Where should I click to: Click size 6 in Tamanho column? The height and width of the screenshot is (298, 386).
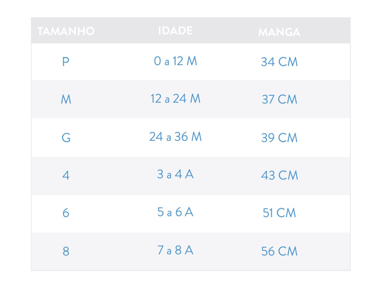66,213
